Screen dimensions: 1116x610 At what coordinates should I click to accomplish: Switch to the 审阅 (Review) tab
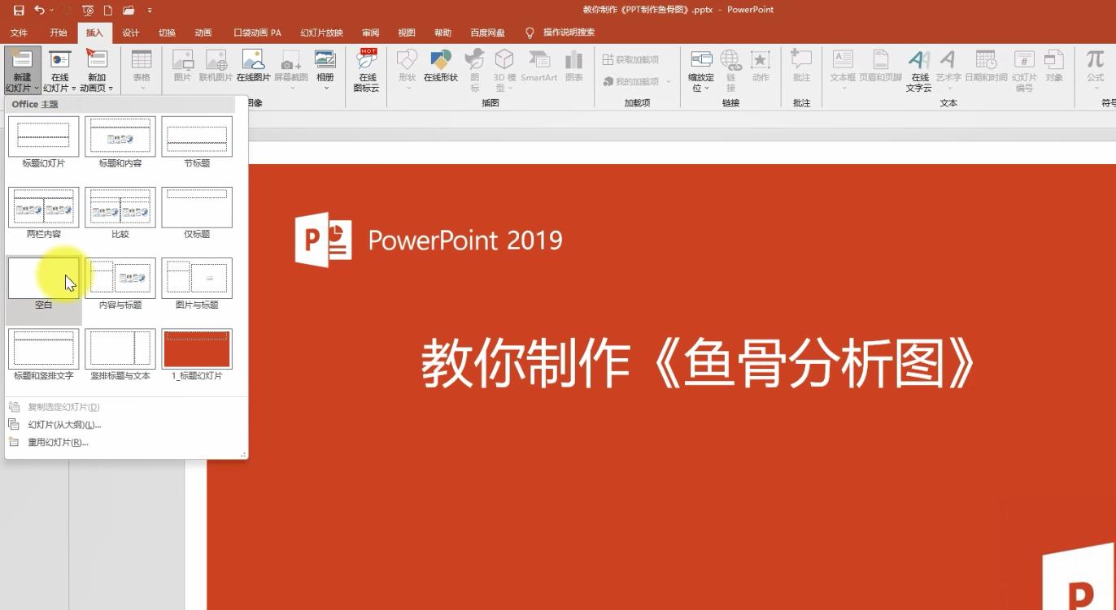point(370,32)
